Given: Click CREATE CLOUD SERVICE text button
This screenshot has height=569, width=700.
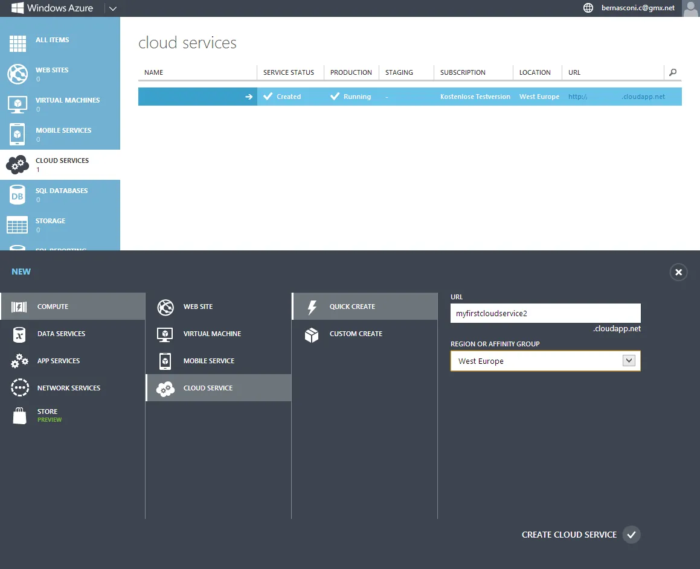Looking at the screenshot, I should pos(569,535).
